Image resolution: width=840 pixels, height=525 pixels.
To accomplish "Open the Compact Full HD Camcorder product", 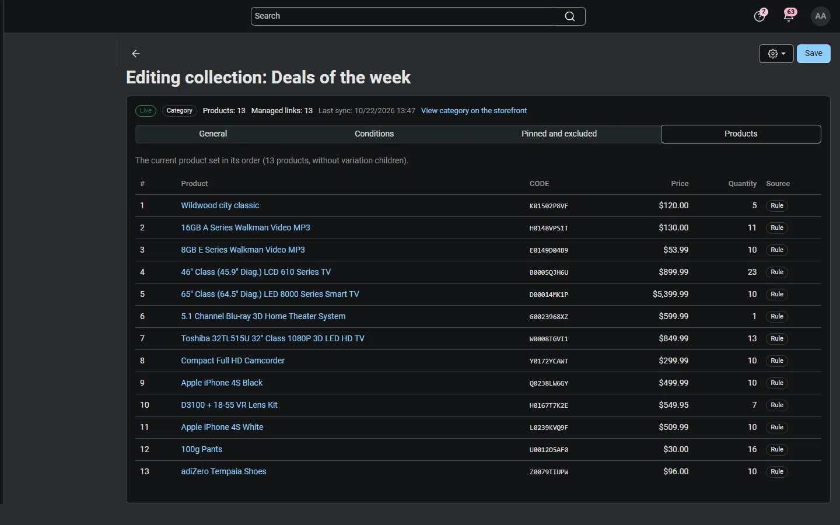I will (233, 360).
